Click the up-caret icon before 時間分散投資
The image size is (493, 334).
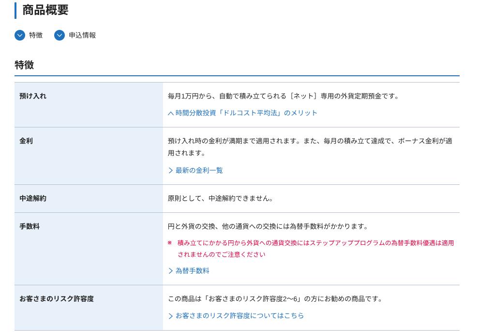[171, 113]
